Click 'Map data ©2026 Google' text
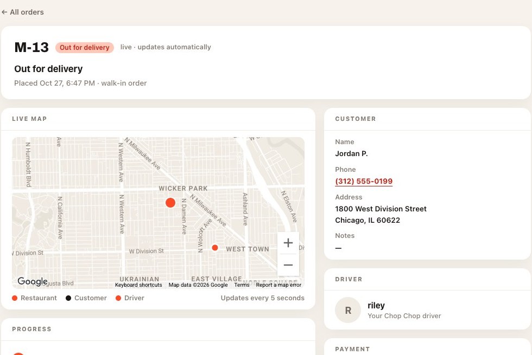Screen dimensions: 532x355 point(198,285)
